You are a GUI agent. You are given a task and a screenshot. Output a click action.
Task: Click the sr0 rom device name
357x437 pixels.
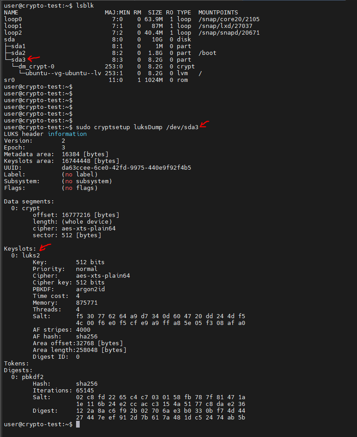point(9,80)
